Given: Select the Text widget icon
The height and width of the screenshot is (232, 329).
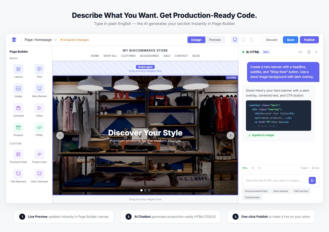Looking at the screenshot, I should tap(39, 69).
